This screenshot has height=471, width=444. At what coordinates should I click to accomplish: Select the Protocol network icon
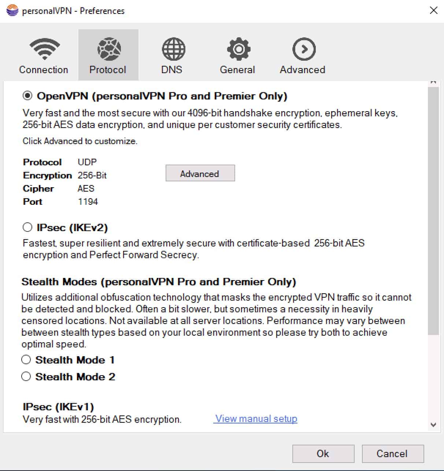pos(109,49)
